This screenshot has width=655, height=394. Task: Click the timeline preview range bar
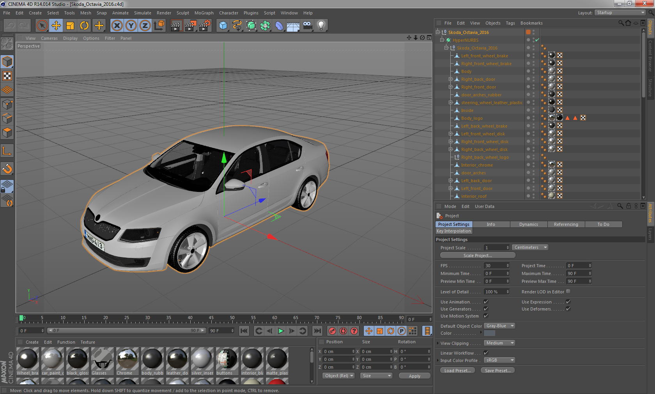tap(126, 330)
